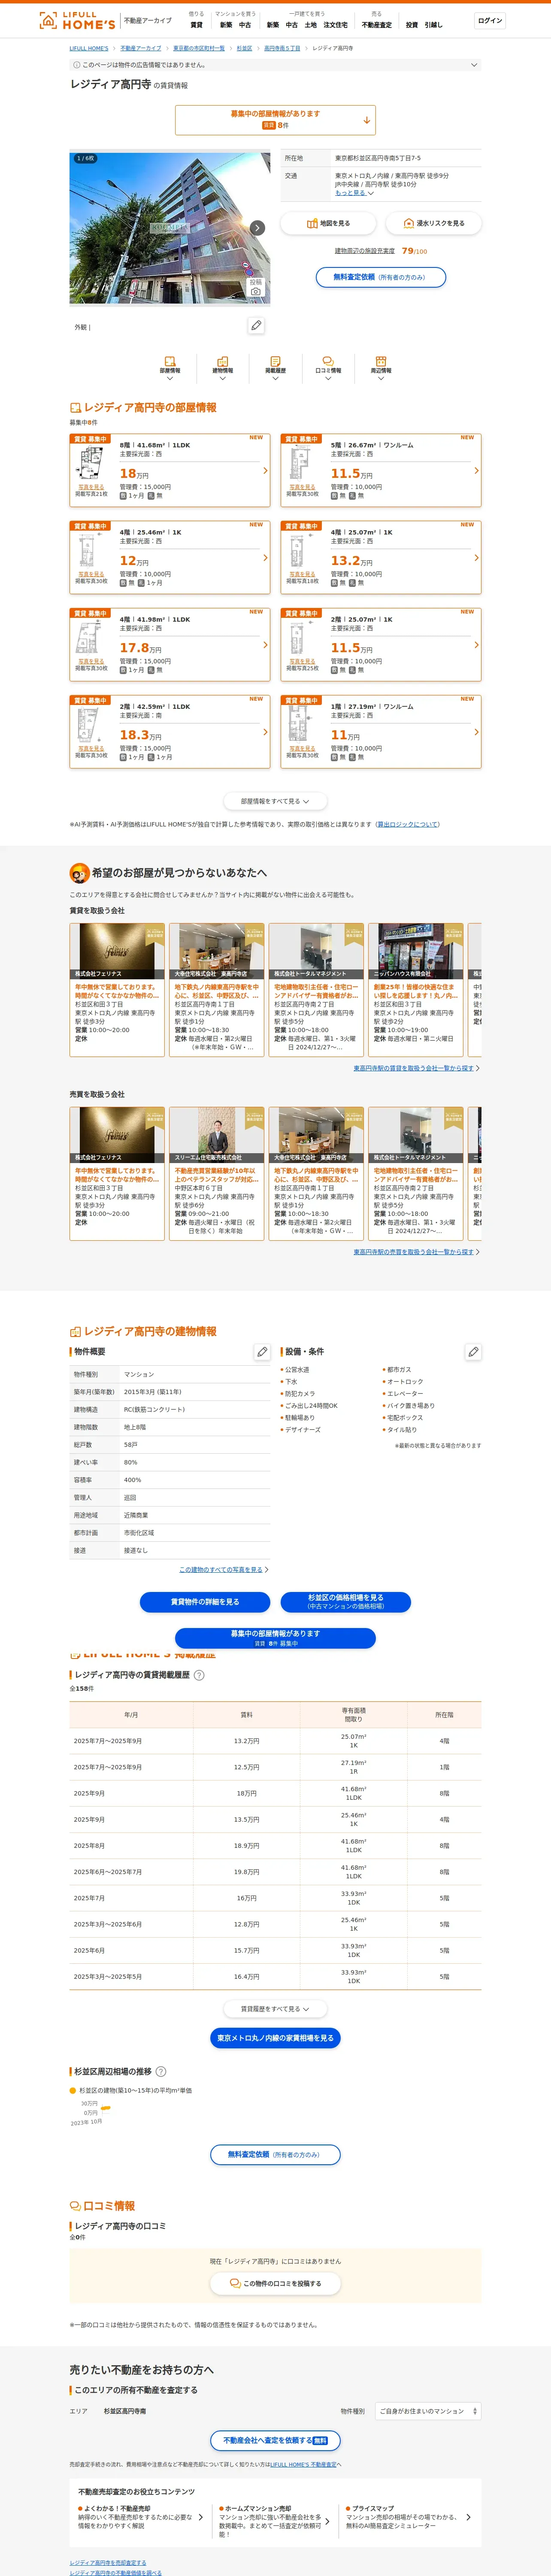This screenshot has height=2576, width=551.
Task: Open 注文住宅 in header navigation
Action: pyautogui.click(x=336, y=25)
